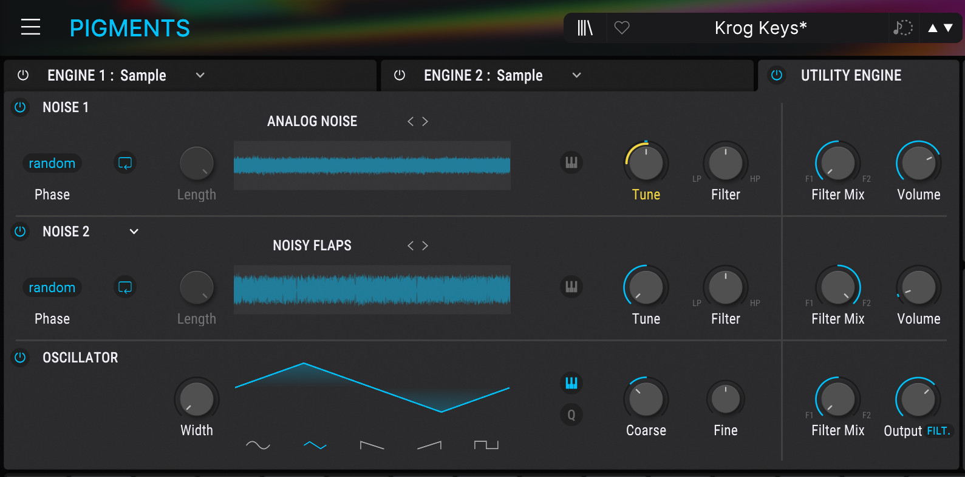Change Noise 2 random phase mode
Viewport: 965px width, 477px height.
tap(52, 287)
